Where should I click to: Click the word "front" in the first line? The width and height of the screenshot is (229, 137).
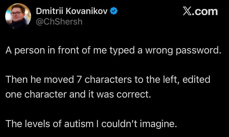point(68,50)
